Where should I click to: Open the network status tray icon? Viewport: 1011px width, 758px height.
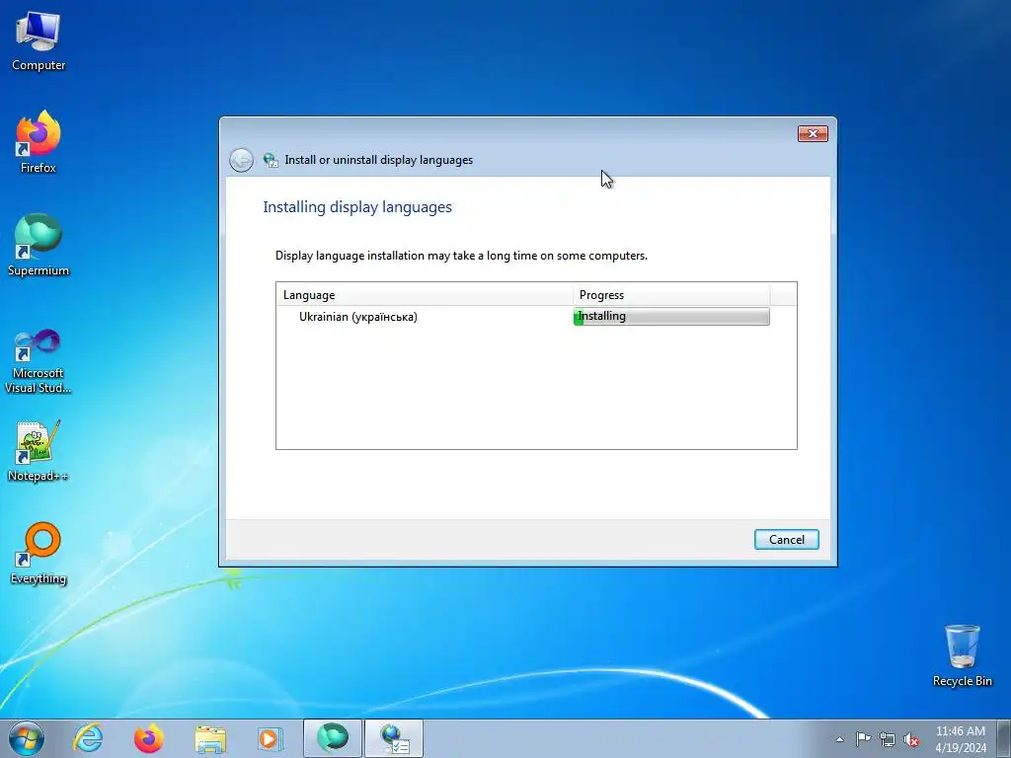coord(888,739)
